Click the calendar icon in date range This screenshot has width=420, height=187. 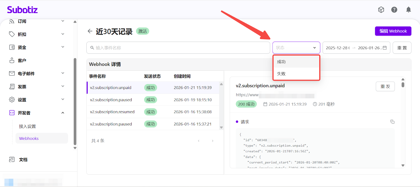pyautogui.click(x=385, y=48)
